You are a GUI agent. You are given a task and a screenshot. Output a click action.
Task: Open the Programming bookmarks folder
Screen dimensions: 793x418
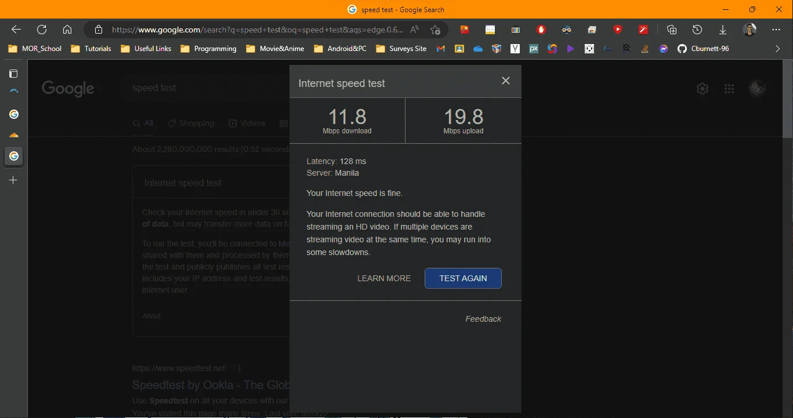209,49
